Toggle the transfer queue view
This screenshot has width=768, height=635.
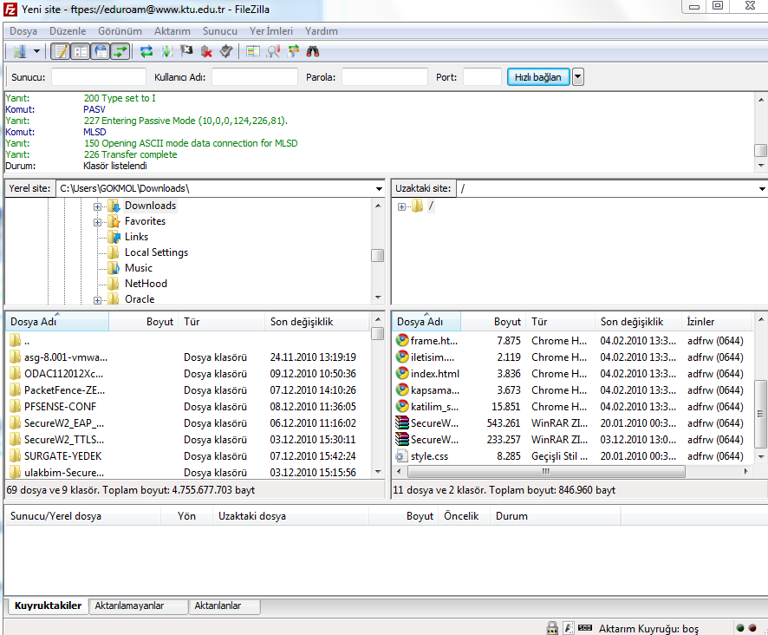[120, 51]
